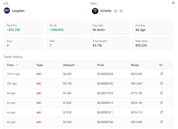Image resolution: width=178 pixels, height=129 pixels.
Task: Click the Loopierr avatar image
Action: tap(7, 11)
